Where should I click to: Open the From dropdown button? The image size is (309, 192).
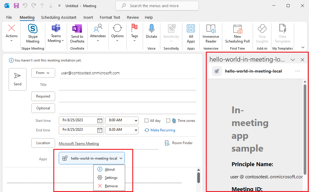pyautogui.click(x=43, y=73)
